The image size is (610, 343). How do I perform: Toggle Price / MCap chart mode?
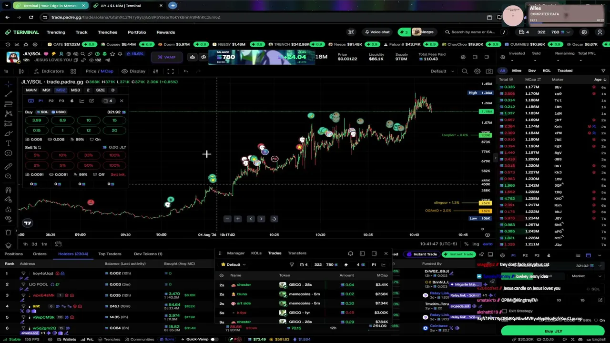point(100,71)
